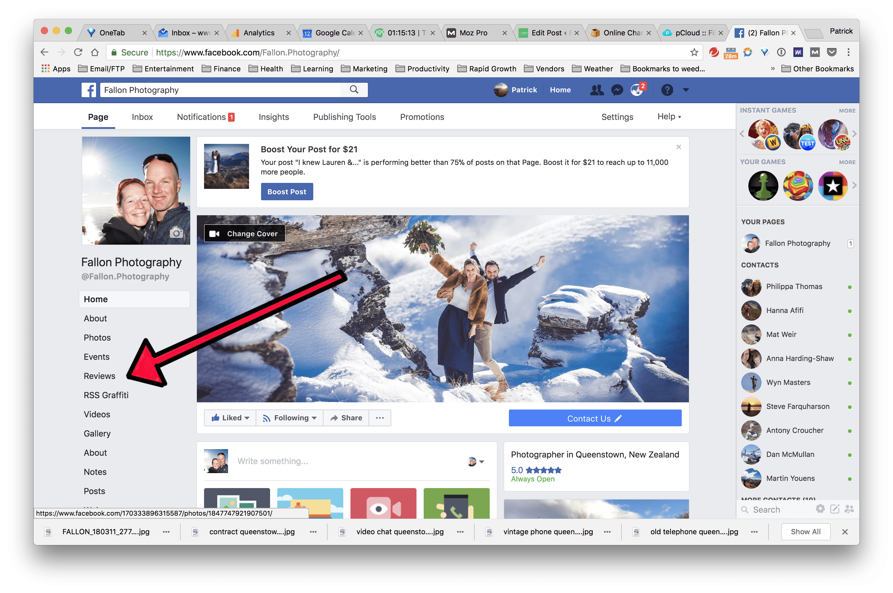Switch to the Inbox tab

coord(142,117)
